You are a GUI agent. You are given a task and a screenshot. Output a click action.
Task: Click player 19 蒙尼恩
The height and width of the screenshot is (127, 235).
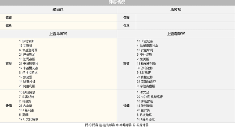pos(26,77)
